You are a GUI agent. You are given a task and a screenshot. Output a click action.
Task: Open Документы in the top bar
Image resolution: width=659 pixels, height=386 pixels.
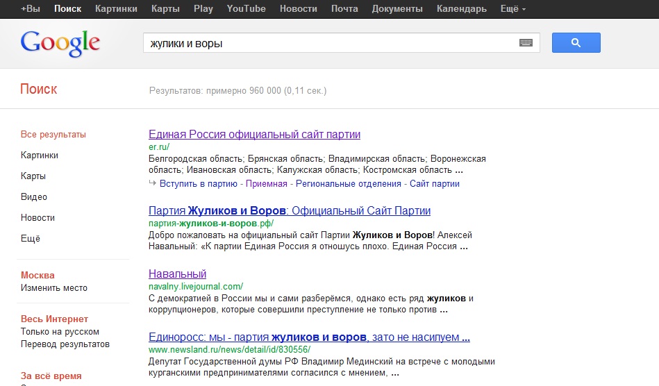click(x=397, y=9)
